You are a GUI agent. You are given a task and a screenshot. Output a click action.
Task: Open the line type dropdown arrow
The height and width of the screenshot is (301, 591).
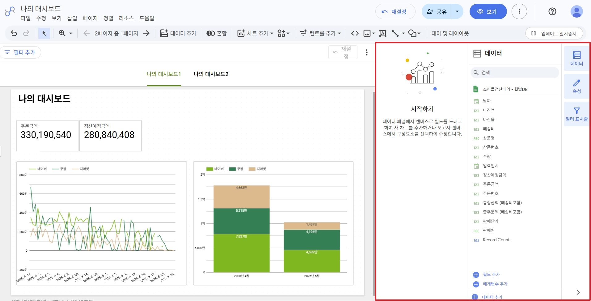point(403,33)
